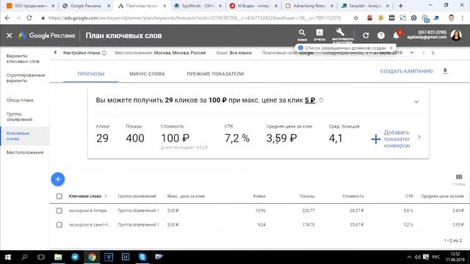Image resolution: width=470 pixels, height=264 pixels.
Task: Open Skype from taskbar
Action: [142, 257]
